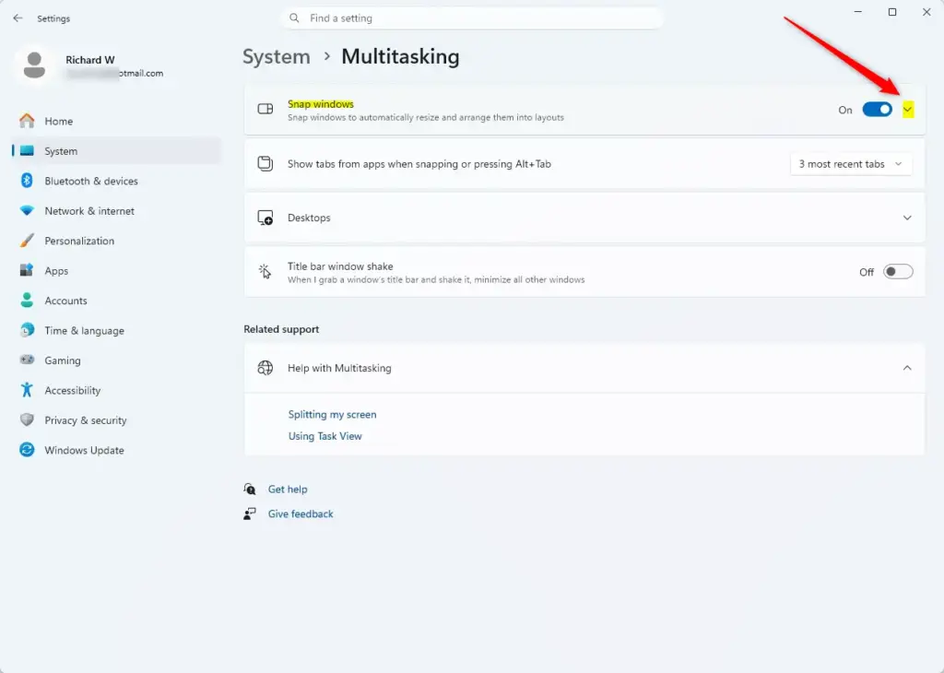The height and width of the screenshot is (673, 944).
Task: Click the Show tabs from apps icon
Action: (265, 164)
